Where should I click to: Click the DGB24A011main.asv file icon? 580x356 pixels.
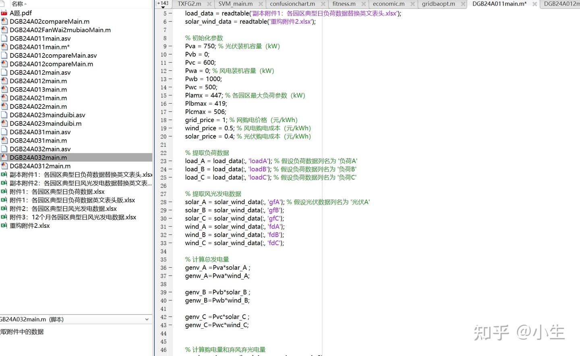coord(4,39)
